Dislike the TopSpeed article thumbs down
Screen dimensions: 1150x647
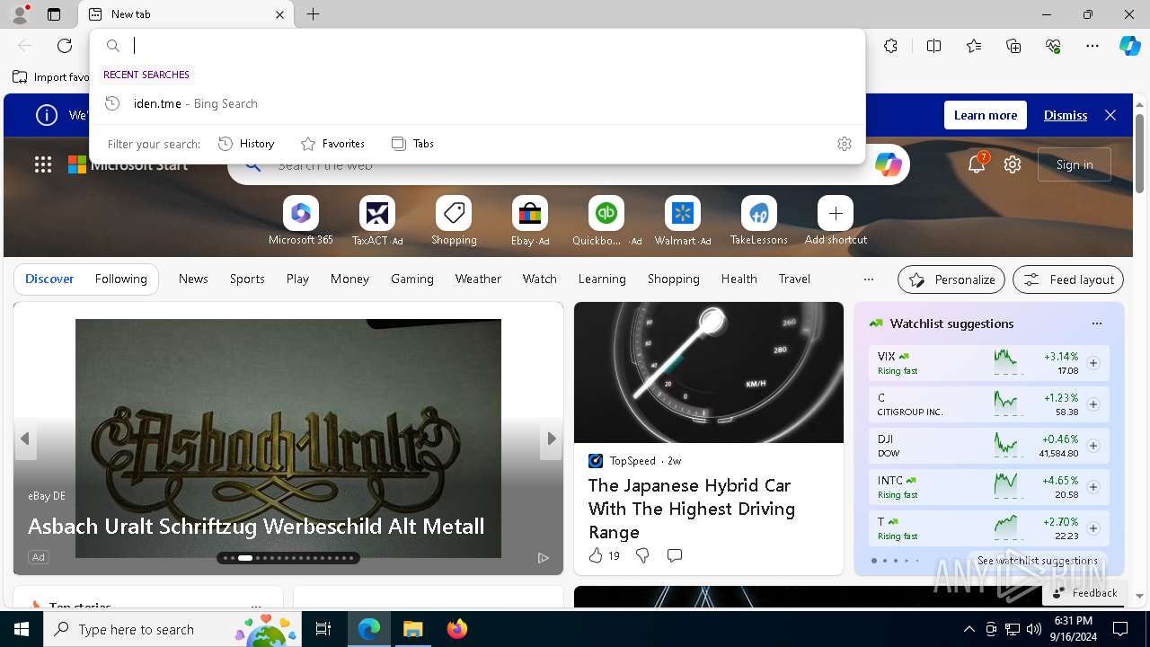[642, 556]
